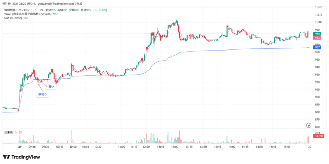Image resolution: width=329 pixels, height=164 pixels.
Task: Click the 29 date label on time axis
Action: (x=20, y=147)
